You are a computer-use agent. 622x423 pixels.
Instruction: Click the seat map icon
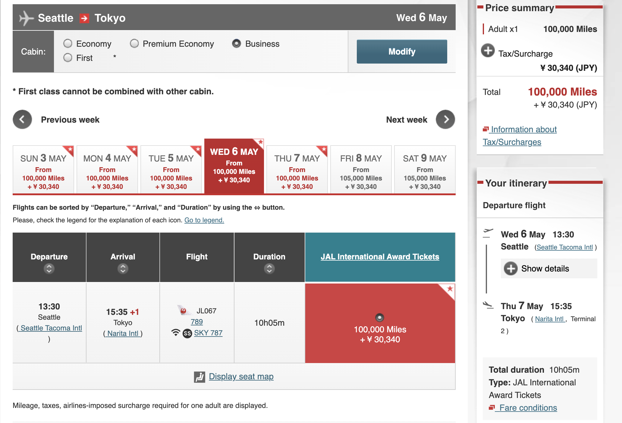click(199, 377)
